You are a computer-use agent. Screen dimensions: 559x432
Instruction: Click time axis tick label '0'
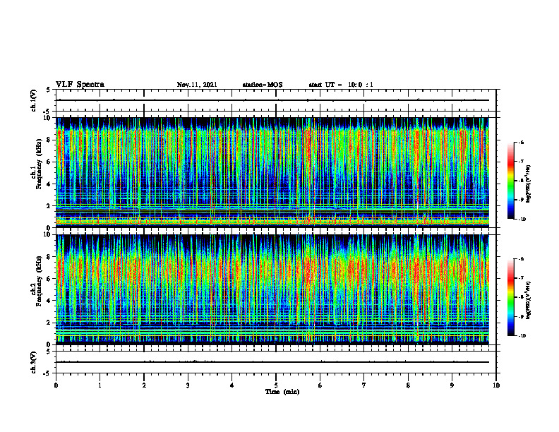[56, 385]
